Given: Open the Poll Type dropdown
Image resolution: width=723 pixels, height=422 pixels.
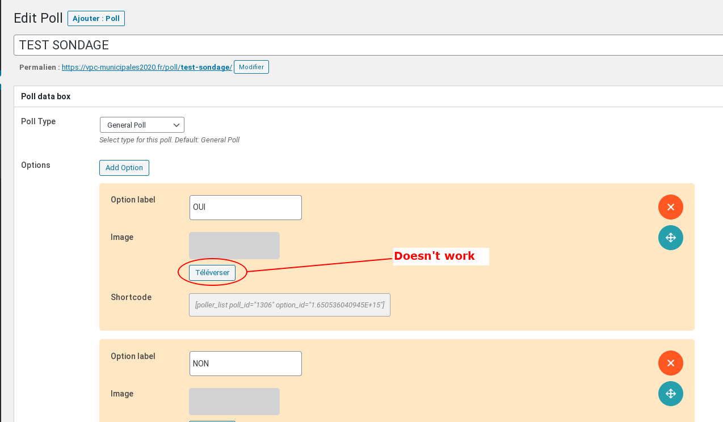Looking at the screenshot, I should click(142, 125).
